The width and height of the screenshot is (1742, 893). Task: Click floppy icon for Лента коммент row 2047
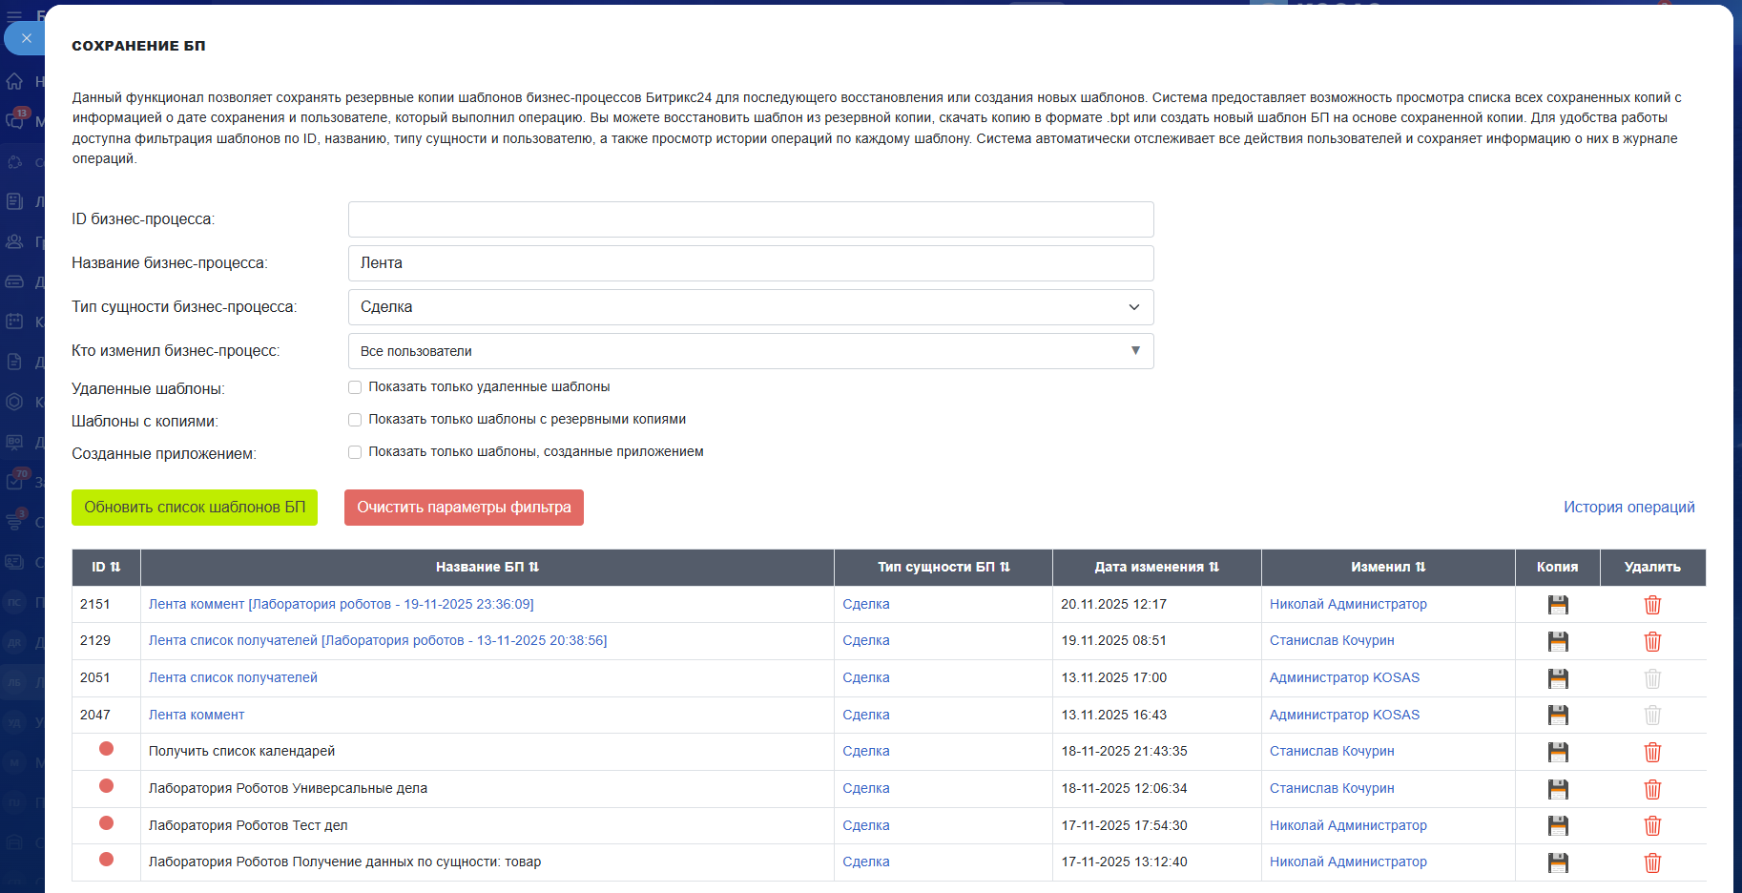coord(1557,715)
